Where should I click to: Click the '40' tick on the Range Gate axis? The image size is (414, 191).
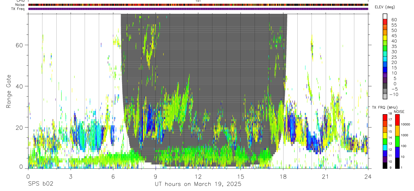click(x=20, y=86)
